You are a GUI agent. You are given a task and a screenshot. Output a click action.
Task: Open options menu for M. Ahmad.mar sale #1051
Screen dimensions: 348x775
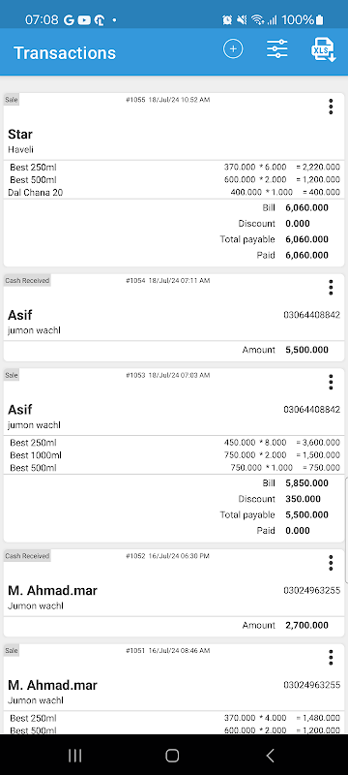[x=331, y=658]
